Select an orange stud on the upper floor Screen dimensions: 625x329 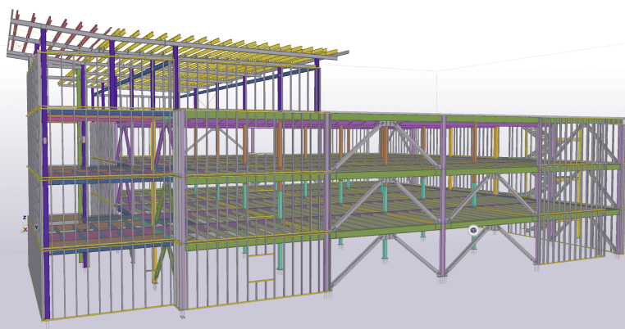click(244, 146)
